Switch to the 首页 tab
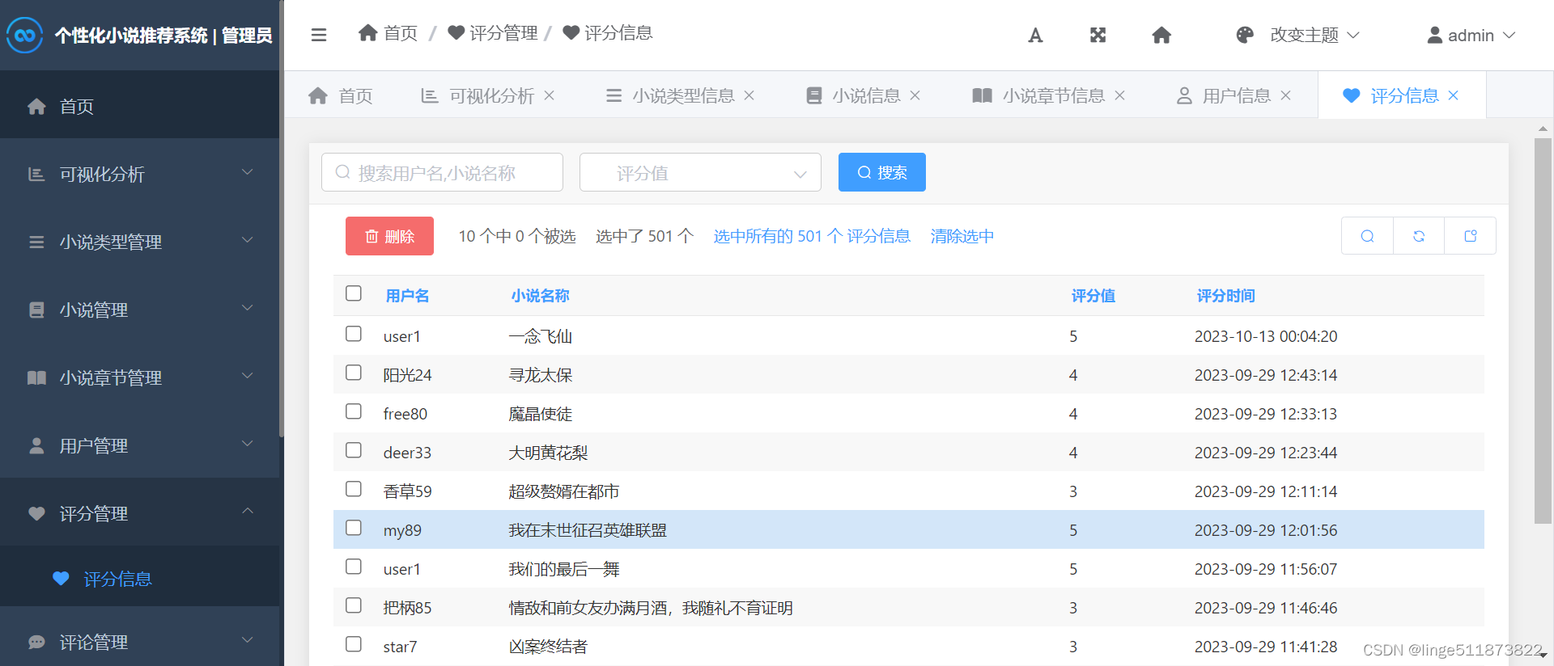This screenshot has height=666, width=1554. 341,95
